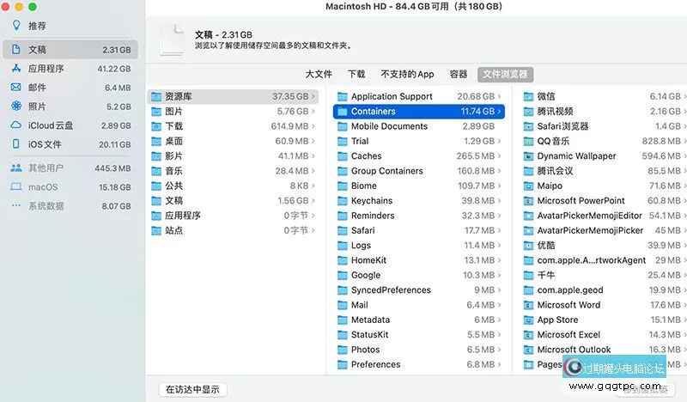Click the folder icon of 桌面
Viewport: 687px width, 402px height.
click(156, 141)
